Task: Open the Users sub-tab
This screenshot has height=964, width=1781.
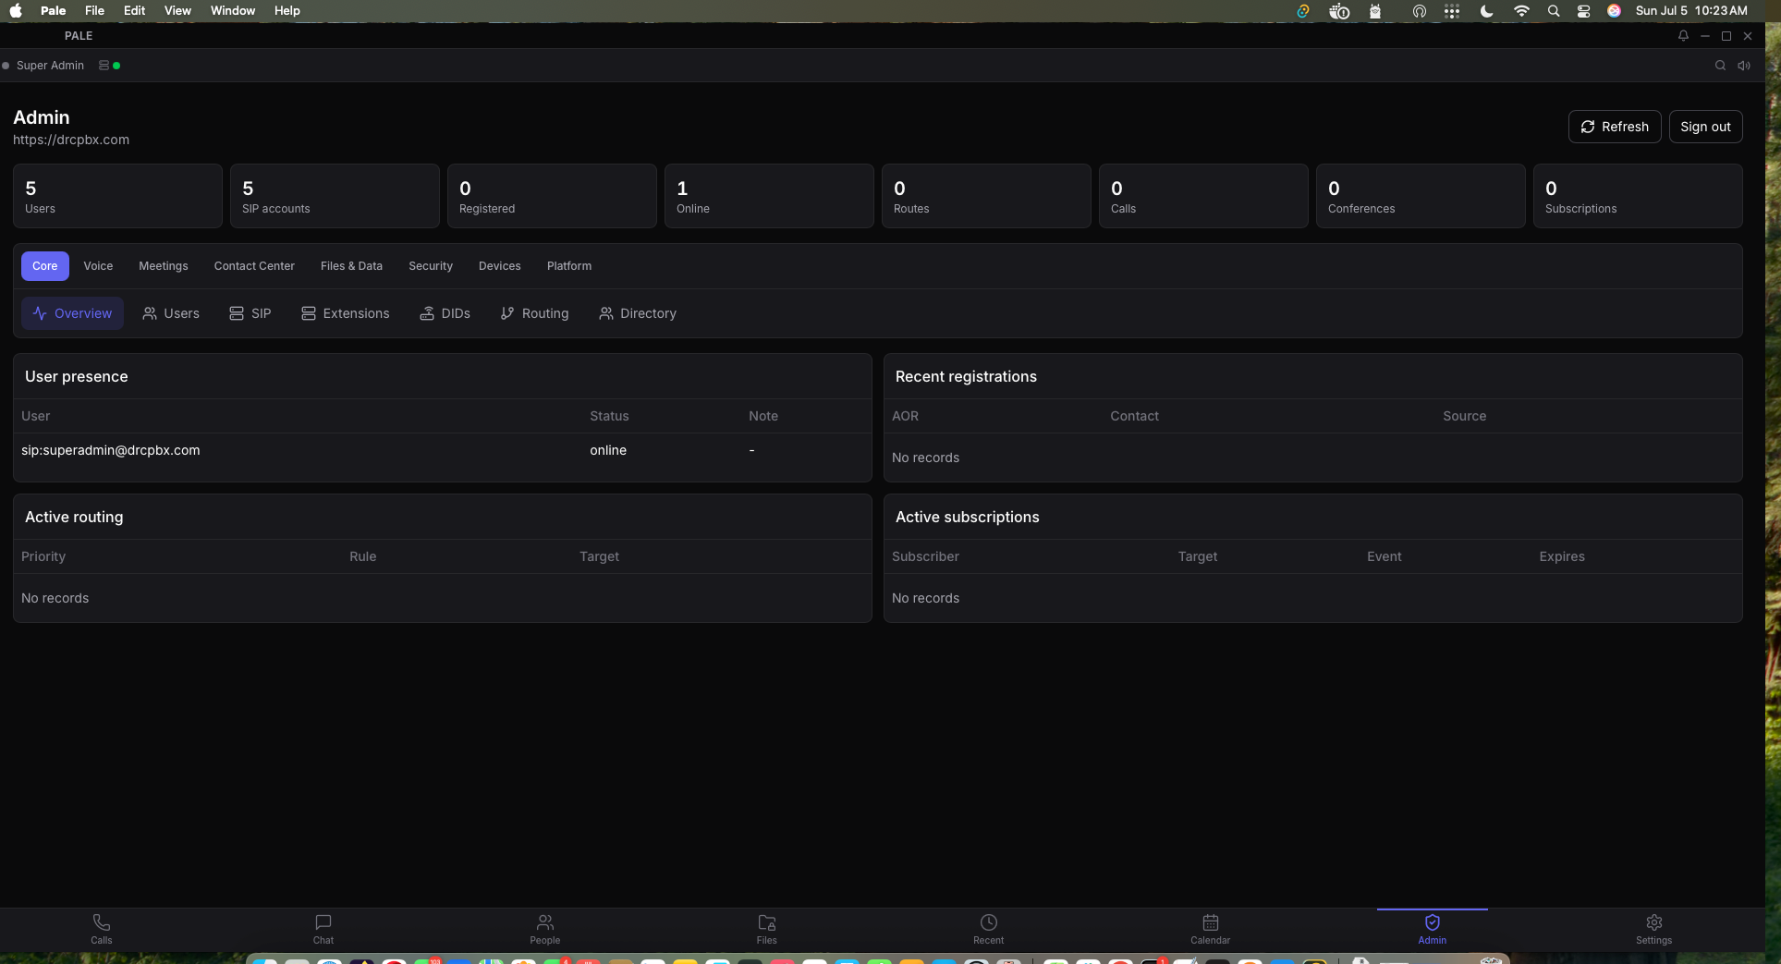Action: pos(171,313)
